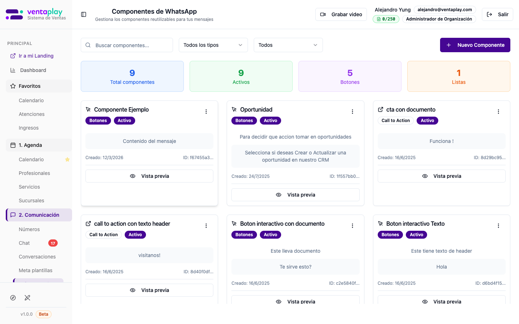Collapse the Favoritos sidebar section
519x324 pixels.
pyautogui.click(x=39, y=86)
